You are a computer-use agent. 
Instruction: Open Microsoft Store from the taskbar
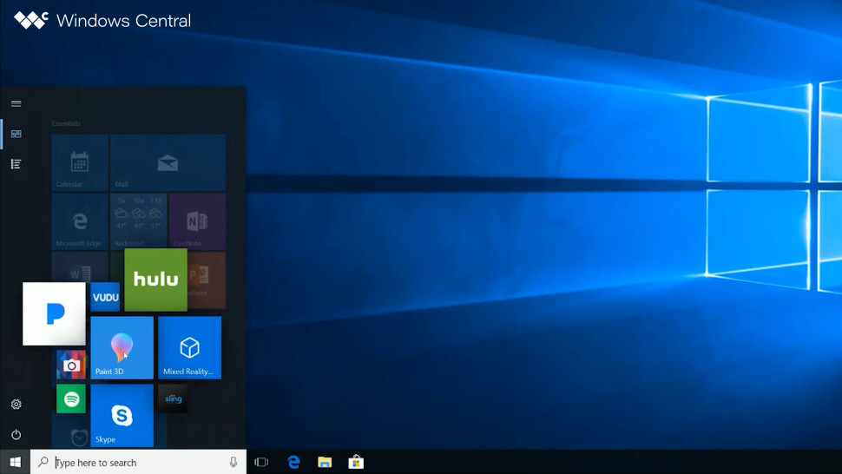[356, 462]
